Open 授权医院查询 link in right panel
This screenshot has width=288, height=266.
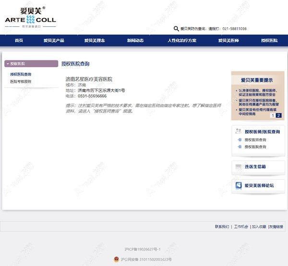pyautogui.click(x=255, y=147)
